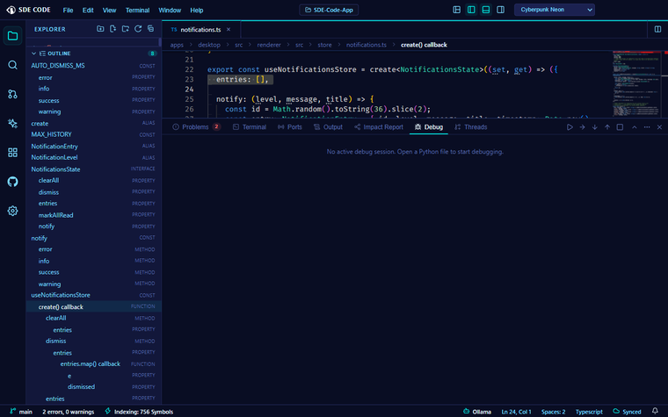Open the Window menu
The image size is (668, 417).
point(170,10)
